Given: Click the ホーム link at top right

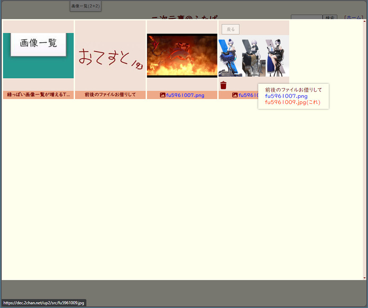Looking at the screenshot, I should (354, 18).
